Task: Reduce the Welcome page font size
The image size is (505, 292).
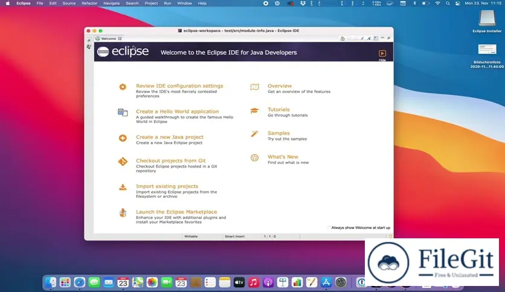Action: point(362,39)
